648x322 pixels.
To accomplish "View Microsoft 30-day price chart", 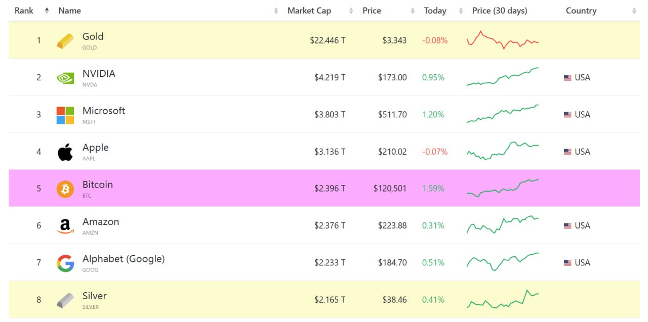I will click(503, 114).
